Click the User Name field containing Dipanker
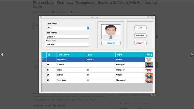The image size is (194, 109). tap(68, 37)
